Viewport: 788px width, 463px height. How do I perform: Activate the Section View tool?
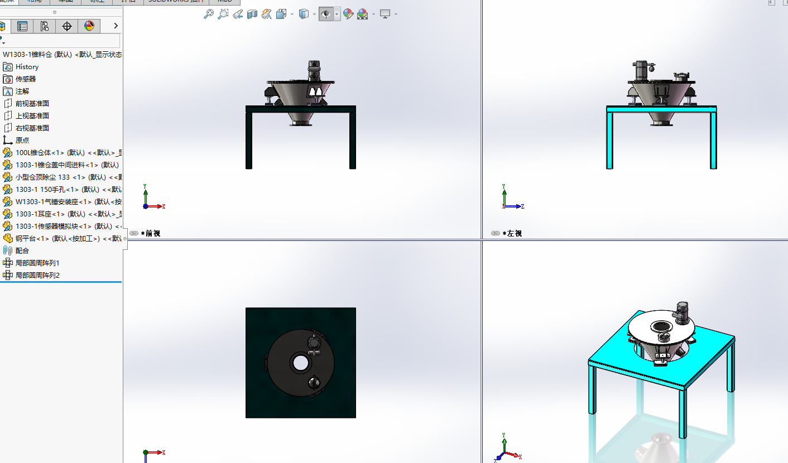point(252,14)
